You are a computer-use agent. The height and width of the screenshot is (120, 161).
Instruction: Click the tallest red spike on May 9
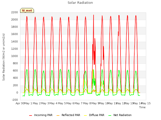point(94,15)
